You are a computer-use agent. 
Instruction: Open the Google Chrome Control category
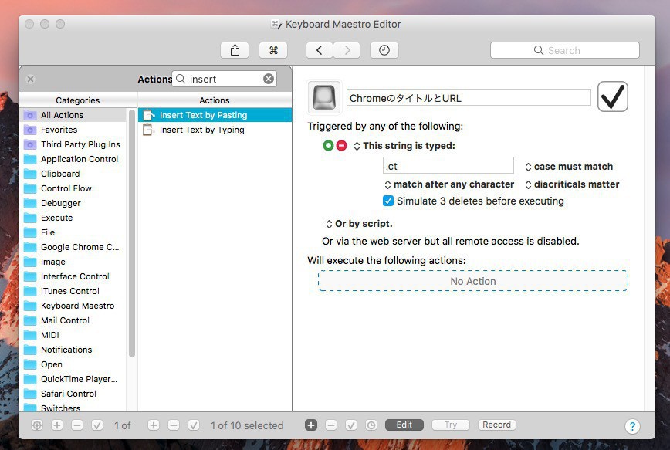(73, 247)
